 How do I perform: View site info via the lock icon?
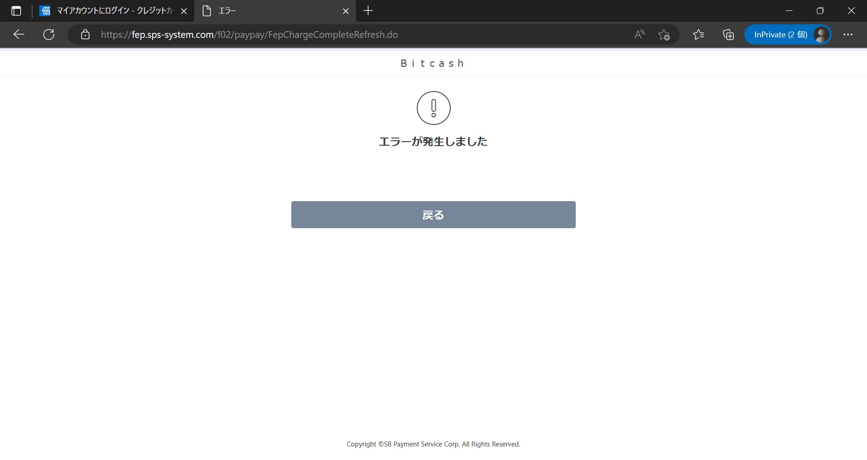[85, 35]
